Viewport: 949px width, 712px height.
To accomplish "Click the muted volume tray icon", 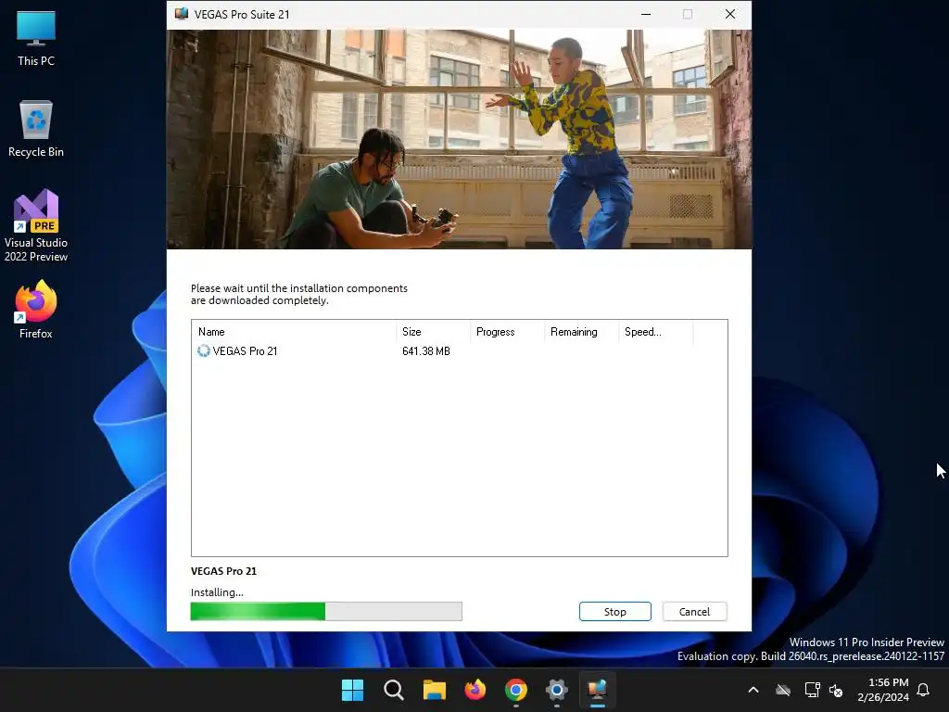I will (x=836, y=690).
